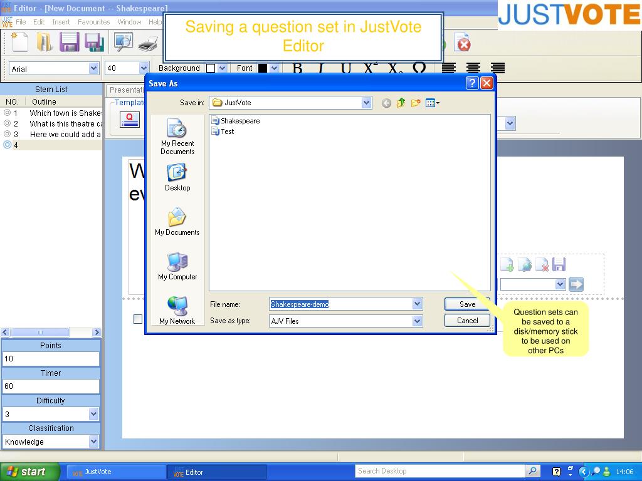
Task: Toggle Bold formatting
Action: coord(298,68)
